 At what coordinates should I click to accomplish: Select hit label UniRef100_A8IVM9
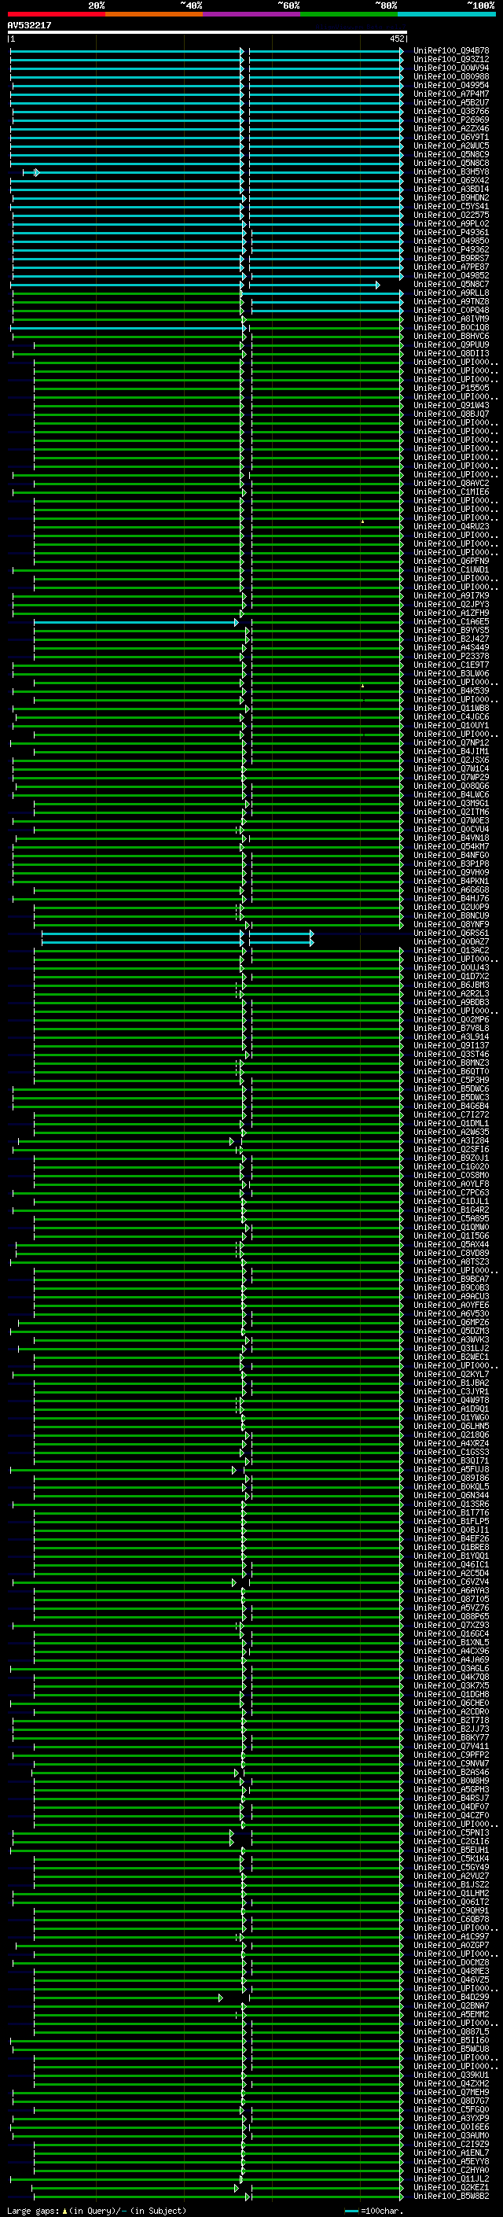pos(451,319)
